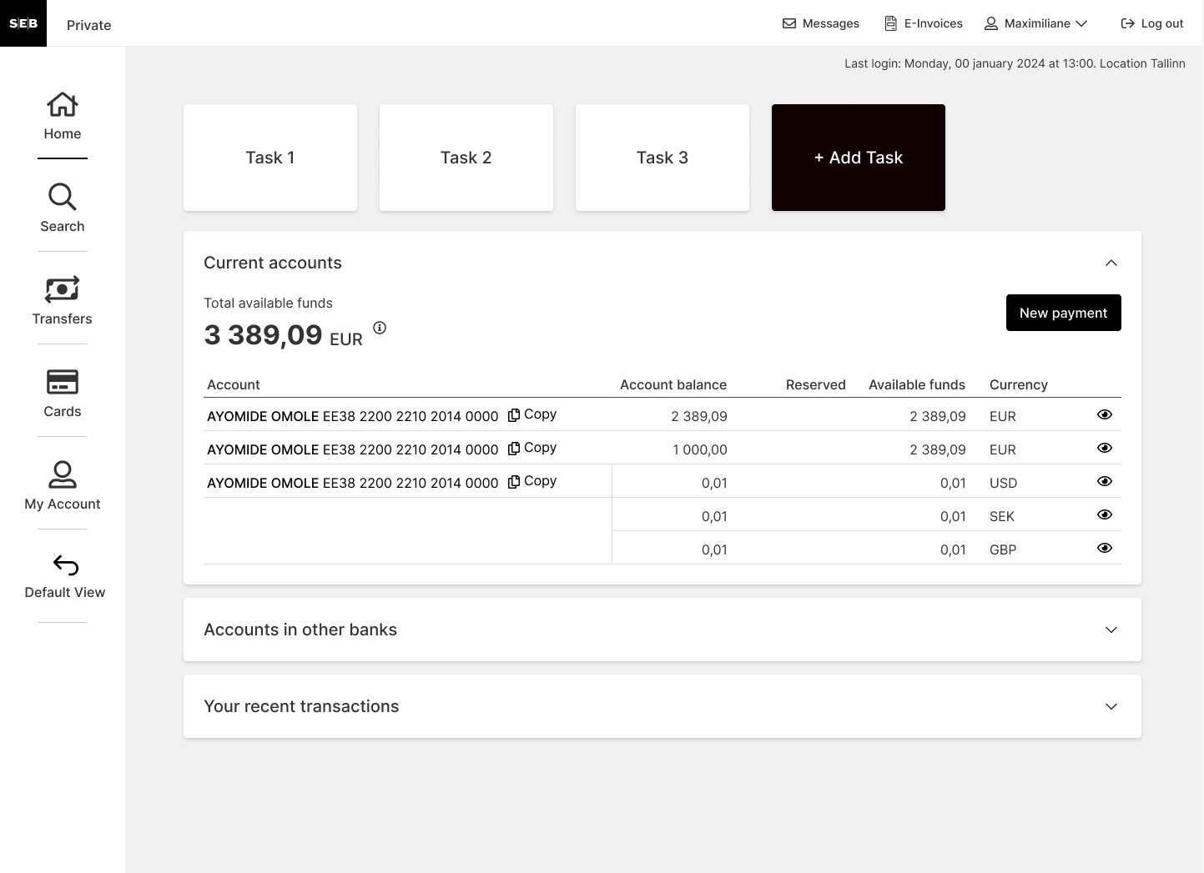Click the 1 000,00 account balance value
This screenshot has width=1204, height=873.
coord(700,449)
